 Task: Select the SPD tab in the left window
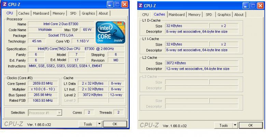click(x=73, y=13)
